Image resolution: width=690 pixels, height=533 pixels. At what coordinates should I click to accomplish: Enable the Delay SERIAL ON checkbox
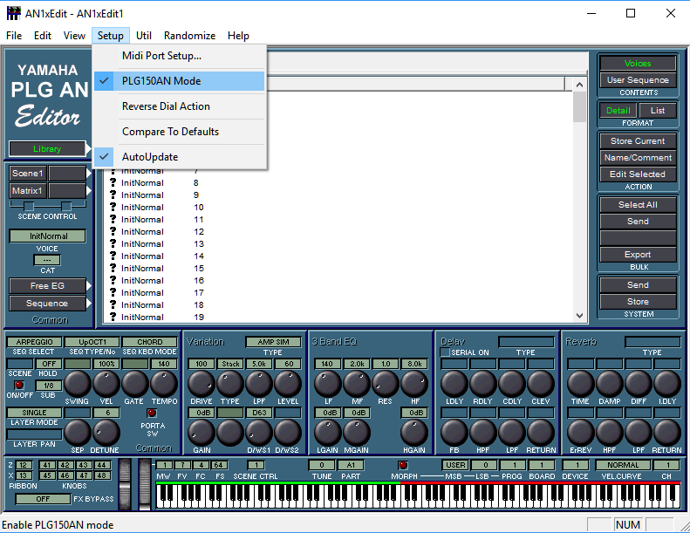pyautogui.click(x=446, y=352)
